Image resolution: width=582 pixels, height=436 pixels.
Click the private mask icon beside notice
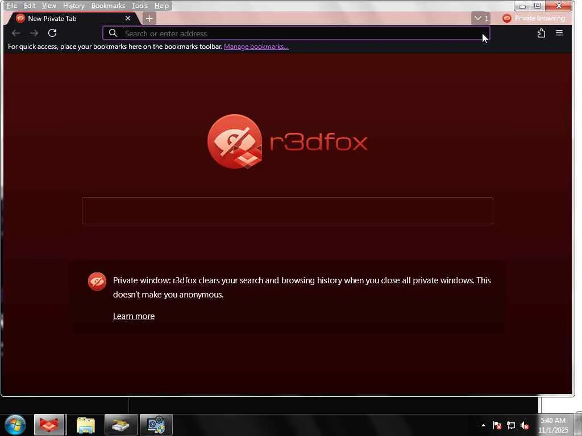[x=97, y=282]
